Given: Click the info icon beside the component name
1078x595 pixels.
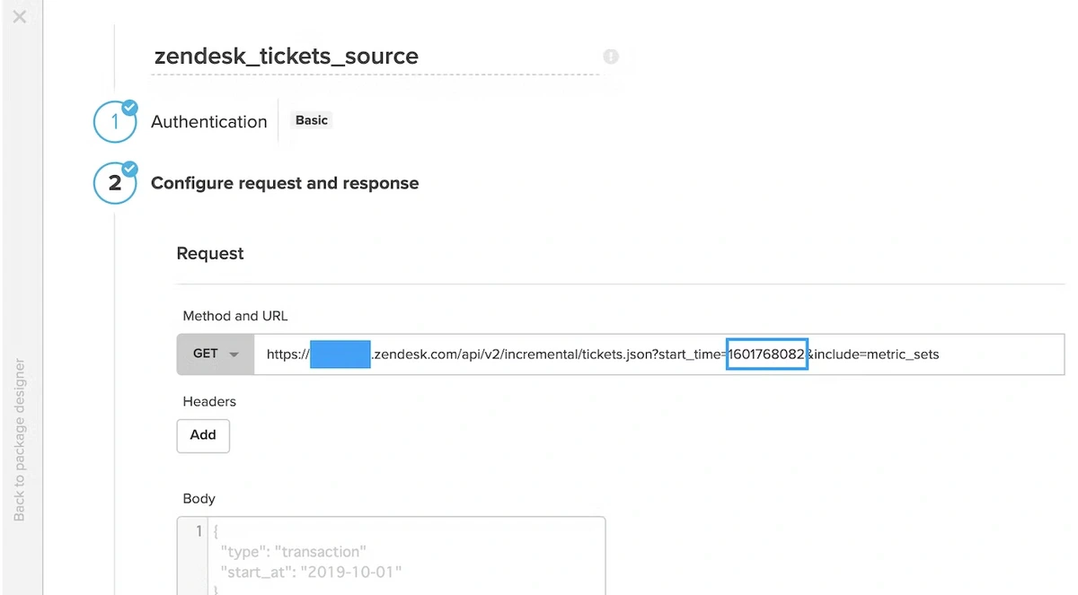Looking at the screenshot, I should pos(611,57).
